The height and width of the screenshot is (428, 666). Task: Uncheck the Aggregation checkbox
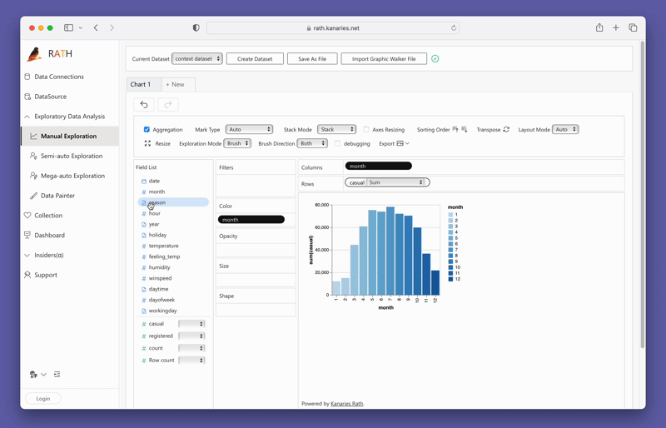pos(147,130)
